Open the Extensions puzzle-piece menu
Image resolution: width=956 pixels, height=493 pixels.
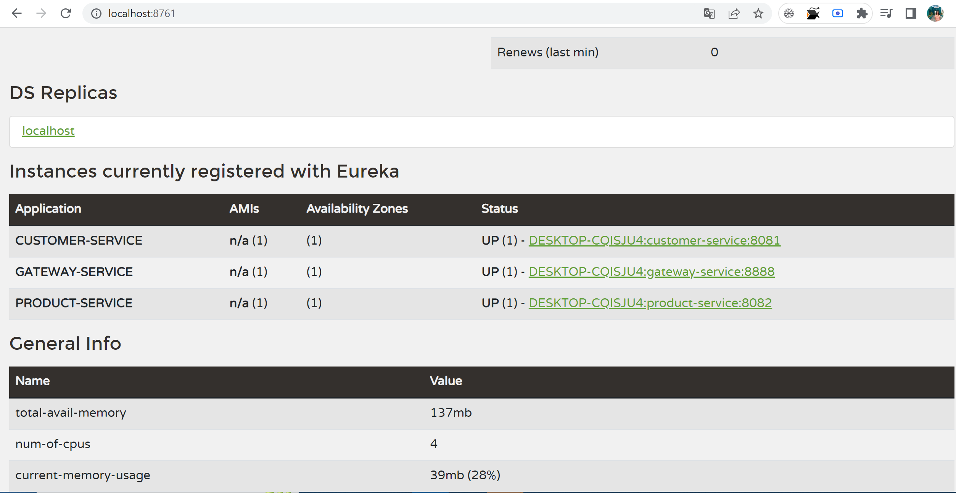862,14
